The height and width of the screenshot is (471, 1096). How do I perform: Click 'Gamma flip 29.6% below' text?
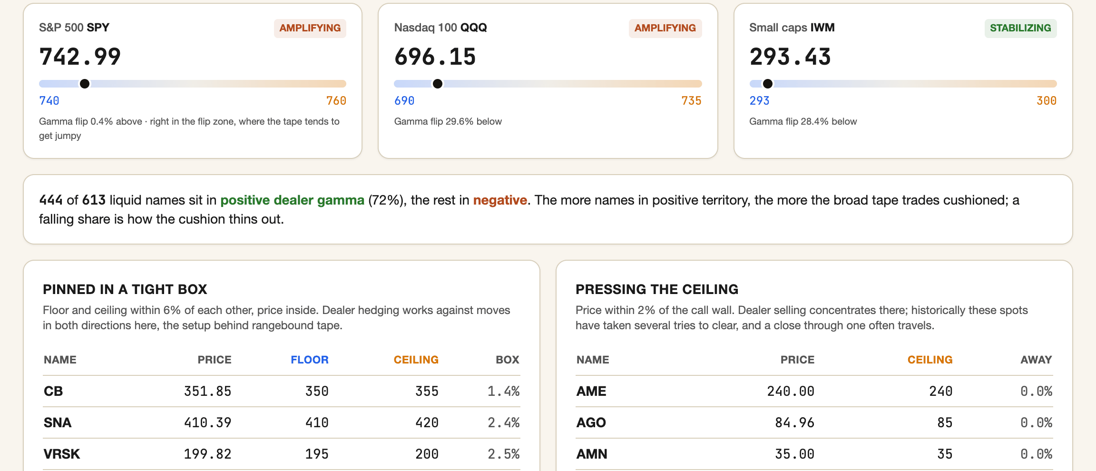click(x=448, y=121)
